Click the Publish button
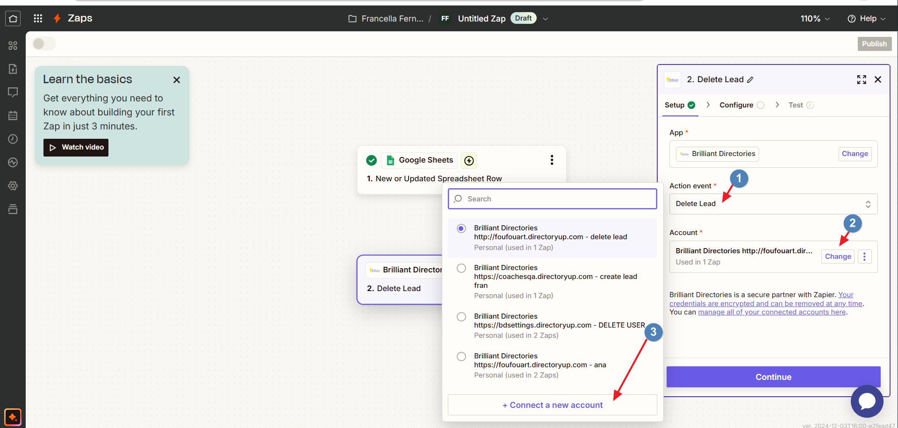Screen dimensions: 898x428 point(874,44)
